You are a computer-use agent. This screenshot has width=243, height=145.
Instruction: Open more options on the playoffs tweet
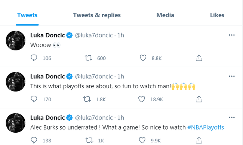(232, 76)
